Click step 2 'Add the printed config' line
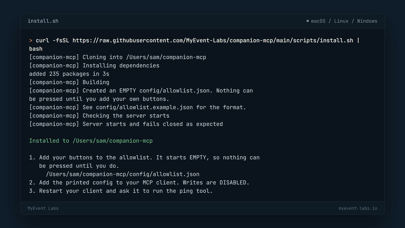Image resolution: width=405 pixels, height=228 pixels. tap(139, 183)
